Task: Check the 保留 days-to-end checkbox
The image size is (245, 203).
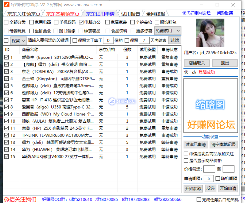Action: coord(127,40)
